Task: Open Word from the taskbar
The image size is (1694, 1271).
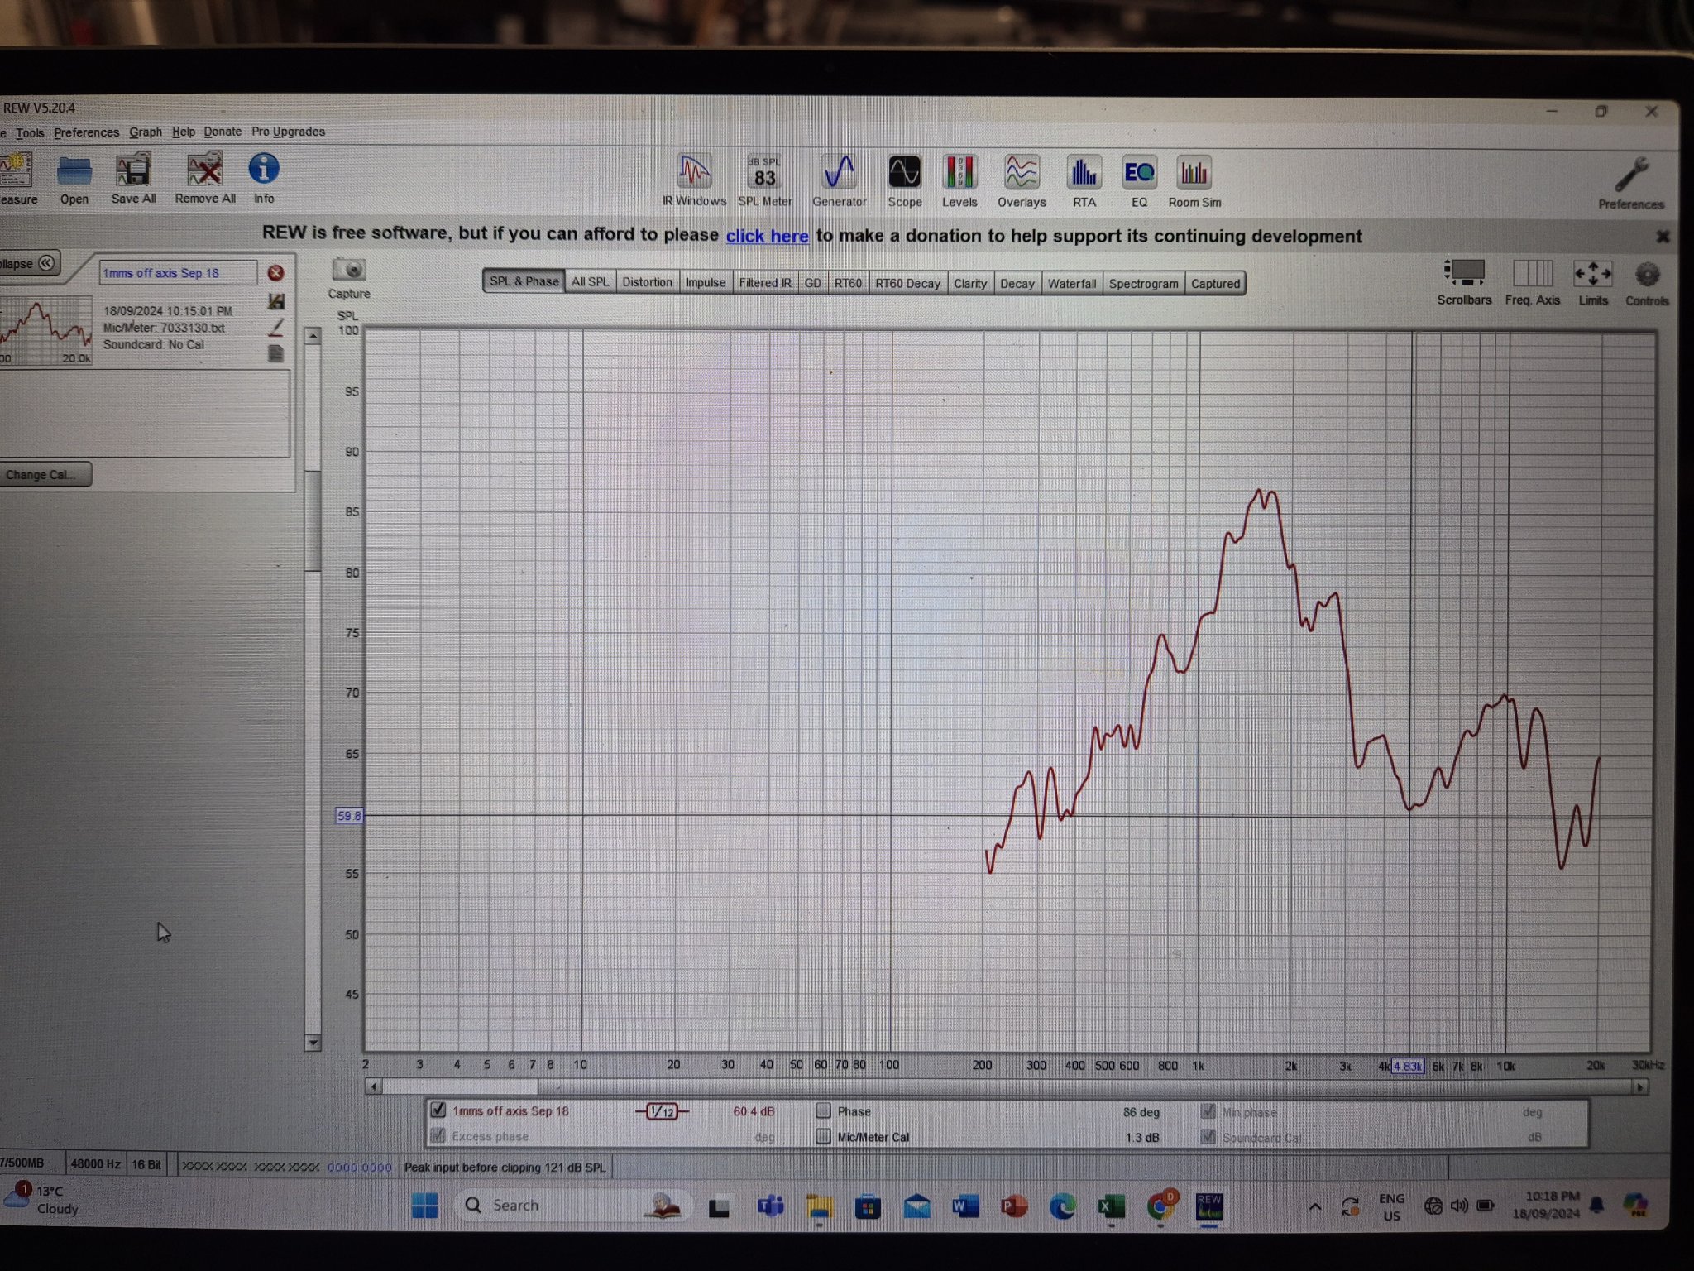Action: tap(965, 1207)
